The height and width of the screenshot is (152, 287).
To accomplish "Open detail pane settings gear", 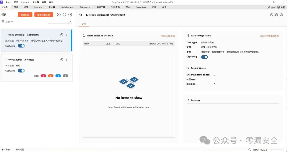I will click(277, 15).
